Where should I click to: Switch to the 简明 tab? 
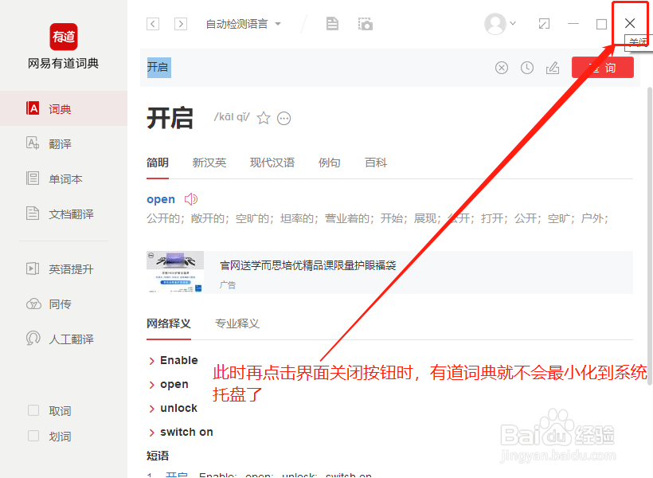158,163
